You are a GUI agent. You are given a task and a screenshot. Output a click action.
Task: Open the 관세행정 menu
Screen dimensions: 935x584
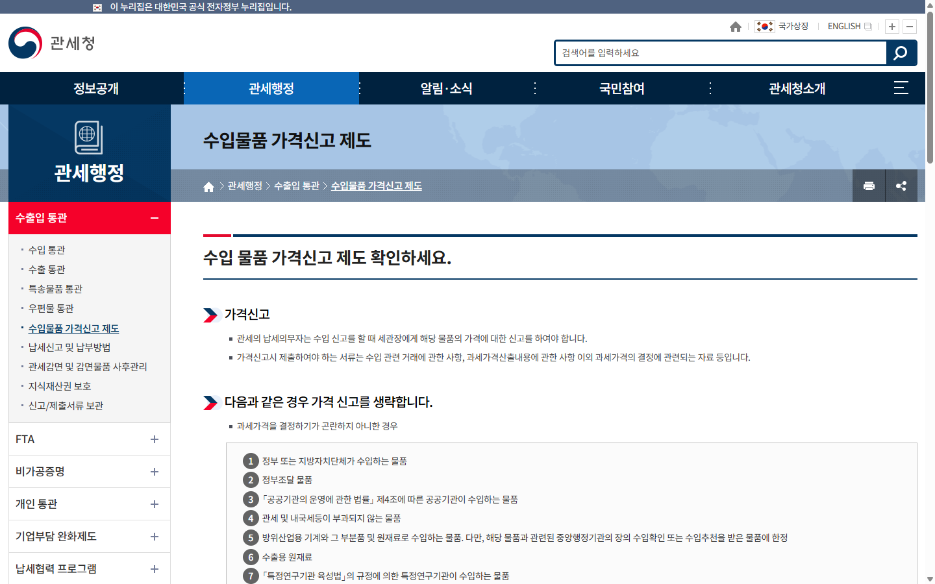tap(271, 88)
